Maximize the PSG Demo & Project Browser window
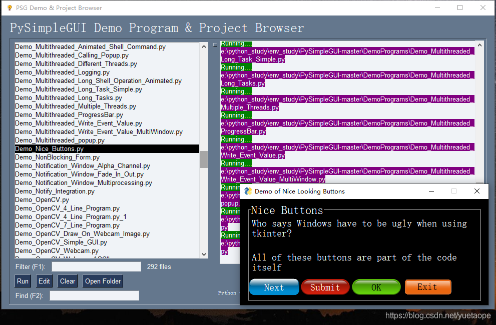This screenshot has width=496, height=325. [x=460, y=7]
